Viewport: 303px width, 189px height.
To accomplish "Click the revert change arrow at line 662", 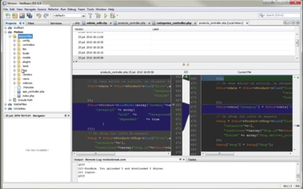I will pyautogui.click(x=185, y=77).
